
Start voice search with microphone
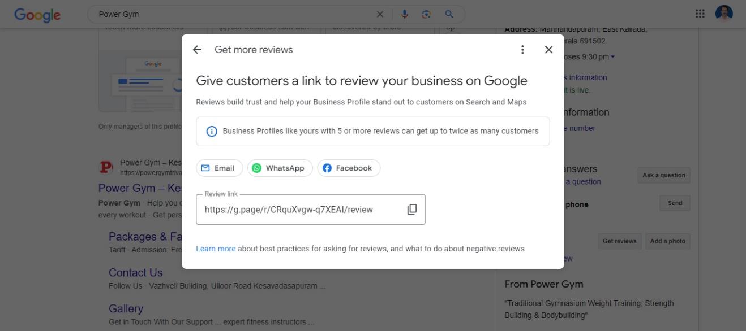(x=404, y=14)
